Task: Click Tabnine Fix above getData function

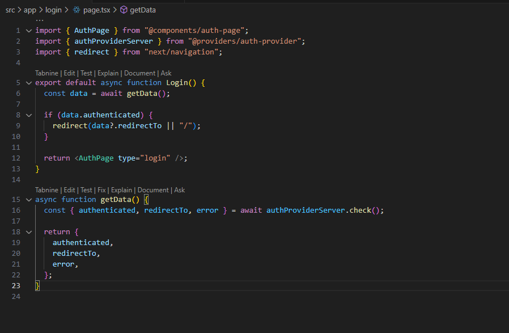Action: point(101,190)
